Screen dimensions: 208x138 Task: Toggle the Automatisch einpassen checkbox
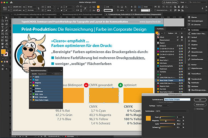click(x=155, y=10)
